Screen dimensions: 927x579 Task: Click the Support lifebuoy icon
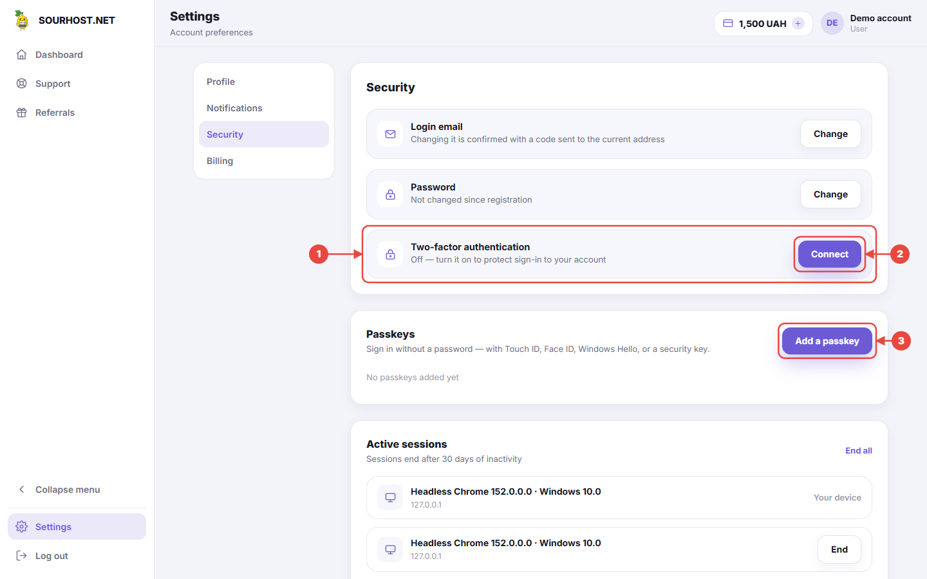[22, 84]
